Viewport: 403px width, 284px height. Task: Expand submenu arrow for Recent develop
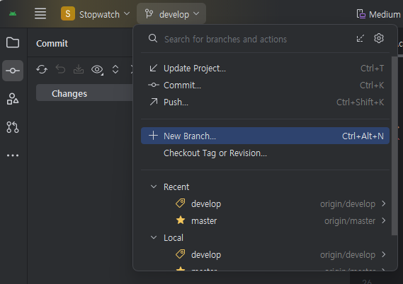click(x=383, y=203)
